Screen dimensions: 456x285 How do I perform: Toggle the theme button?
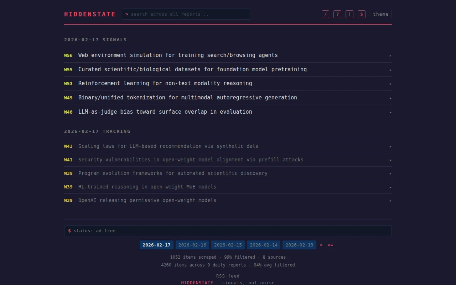(x=380, y=14)
